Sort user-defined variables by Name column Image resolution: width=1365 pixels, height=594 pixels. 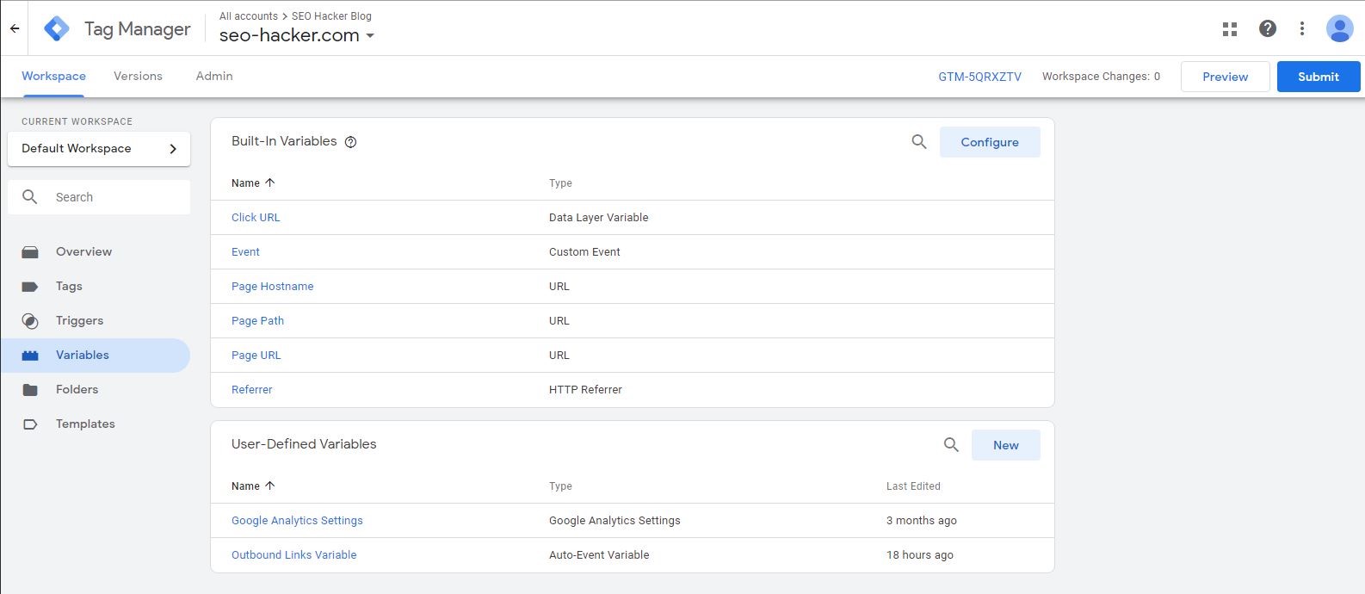(252, 486)
